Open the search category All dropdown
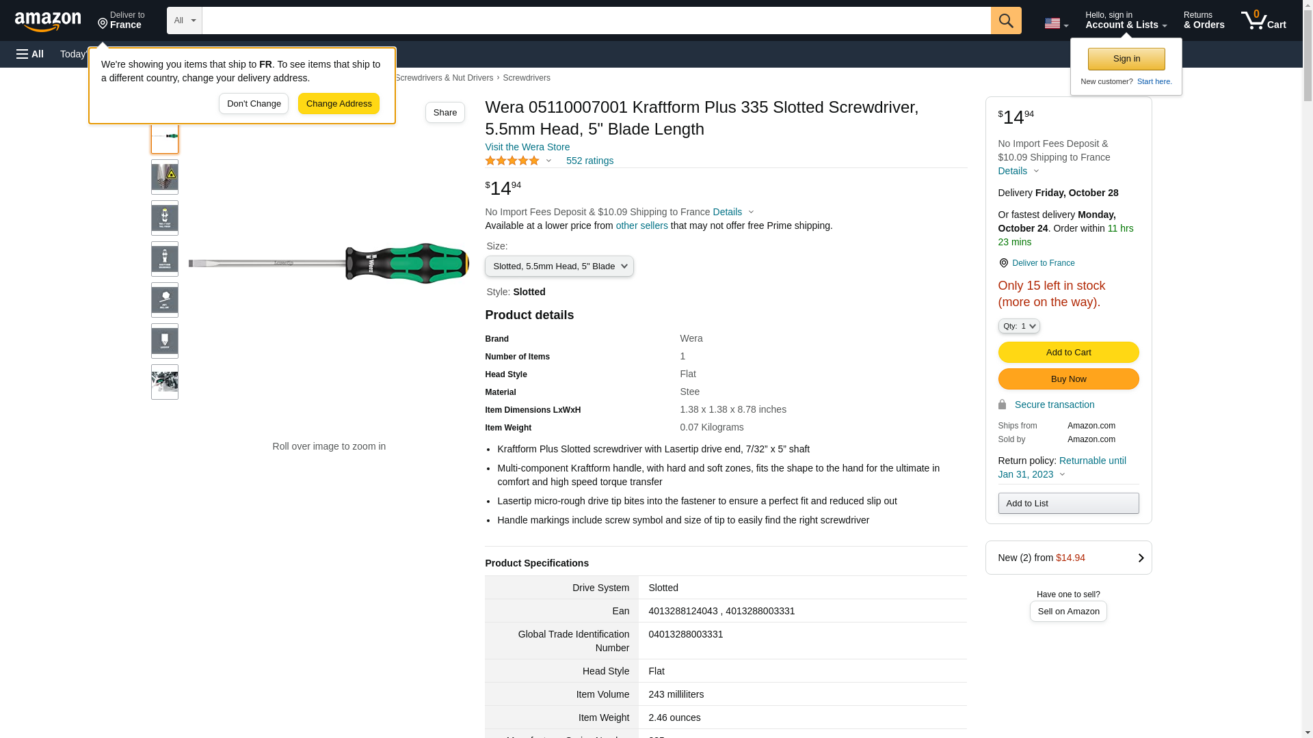The height and width of the screenshot is (738, 1313). [185, 20]
